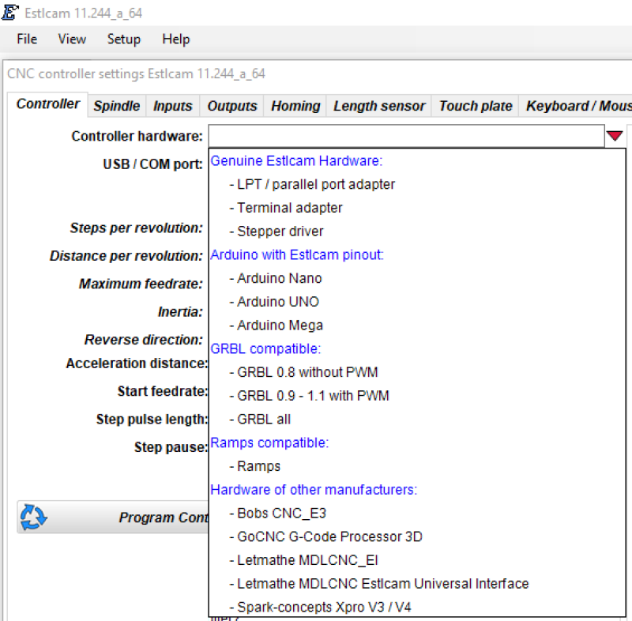Image resolution: width=632 pixels, height=621 pixels.
Task: Click the Distance per revolution label
Action: 126,256
